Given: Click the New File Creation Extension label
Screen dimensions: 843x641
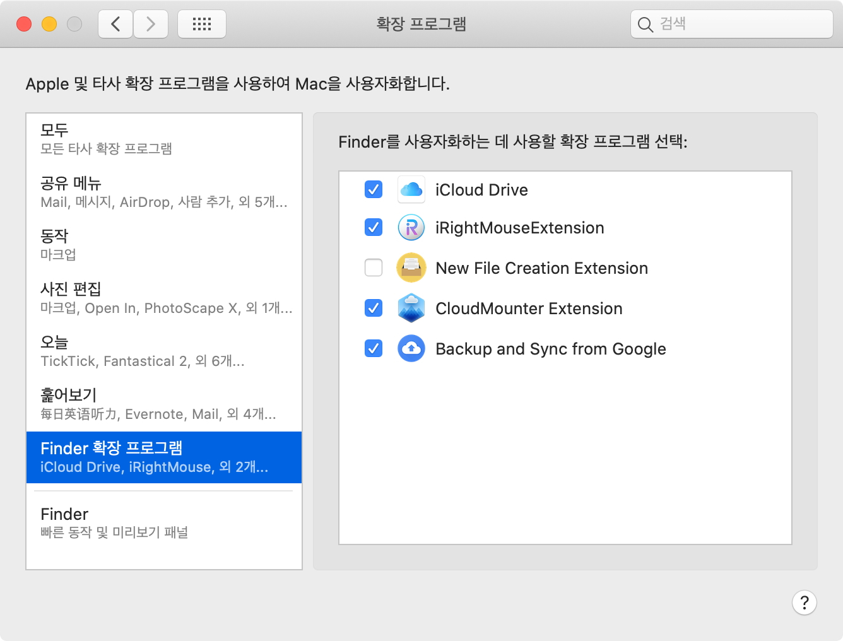Looking at the screenshot, I should [542, 268].
